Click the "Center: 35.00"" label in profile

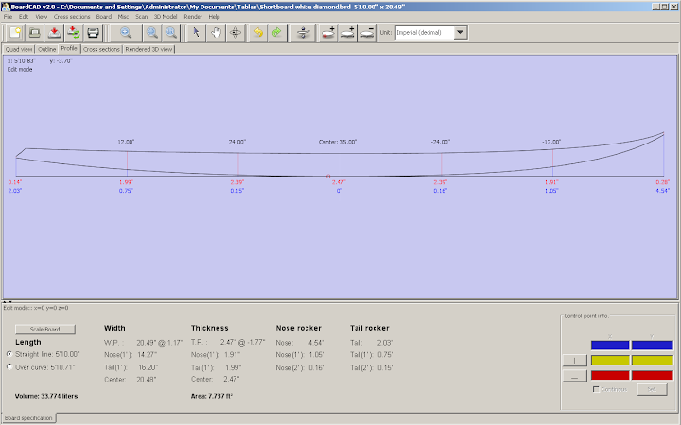(x=338, y=142)
